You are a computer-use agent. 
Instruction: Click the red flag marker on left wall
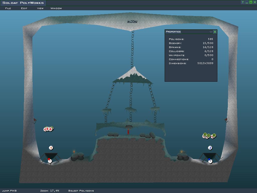[x=35, y=120]
